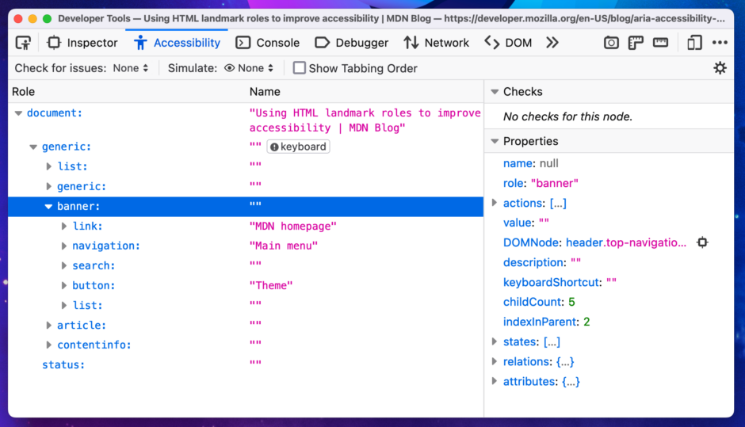Viewport: 745px width, 427px height.
Task: Open the Console tab
Action: [x=268, y=43]
